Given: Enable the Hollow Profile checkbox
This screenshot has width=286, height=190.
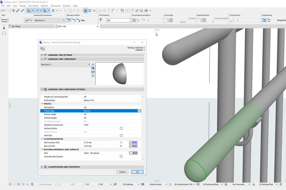Looking at the screenshot, I should pos(121,128).
